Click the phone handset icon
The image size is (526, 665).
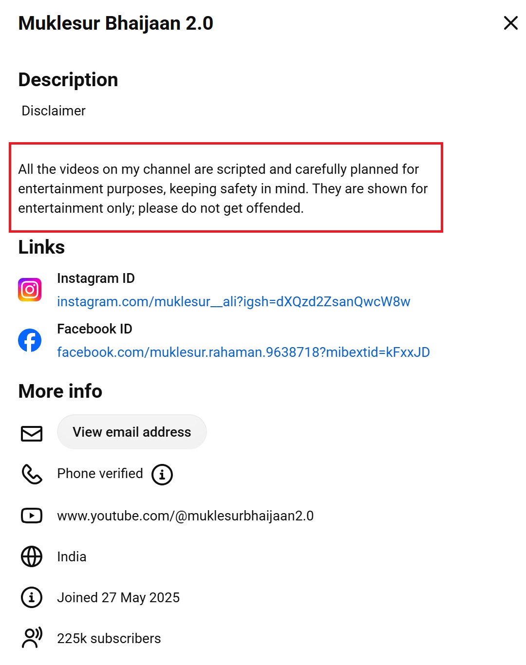coord(32,474)
